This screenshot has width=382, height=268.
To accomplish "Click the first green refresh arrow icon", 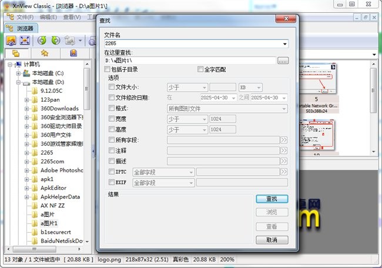I will point(42,41).
